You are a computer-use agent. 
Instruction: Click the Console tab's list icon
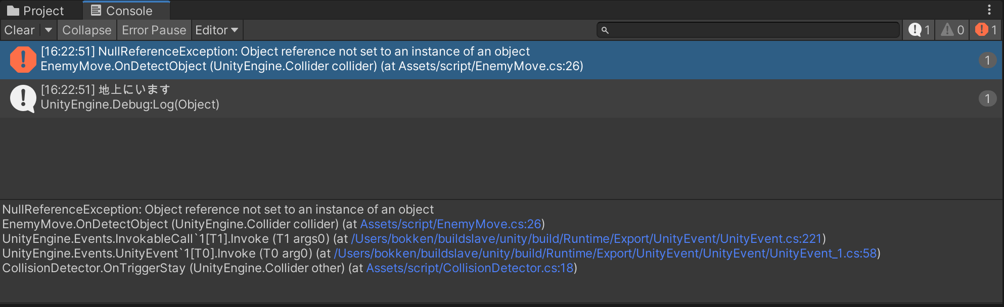pyautogui.click(x=96, y=11)
